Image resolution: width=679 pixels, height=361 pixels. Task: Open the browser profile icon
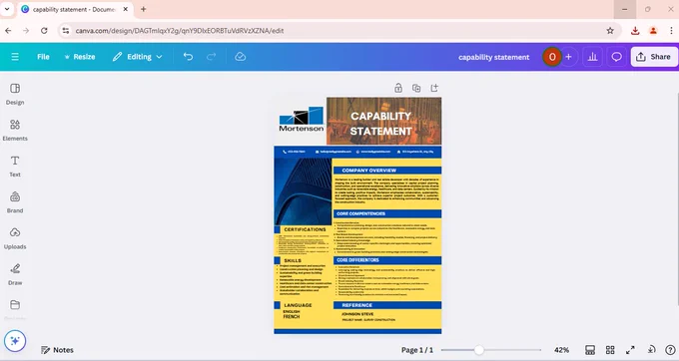coord(653,31)
